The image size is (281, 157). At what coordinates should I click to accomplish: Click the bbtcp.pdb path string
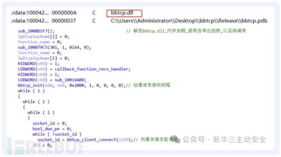coord(189,21)
